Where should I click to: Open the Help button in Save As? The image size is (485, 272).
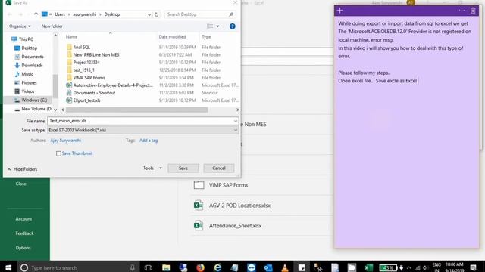[x=233, y=26]
